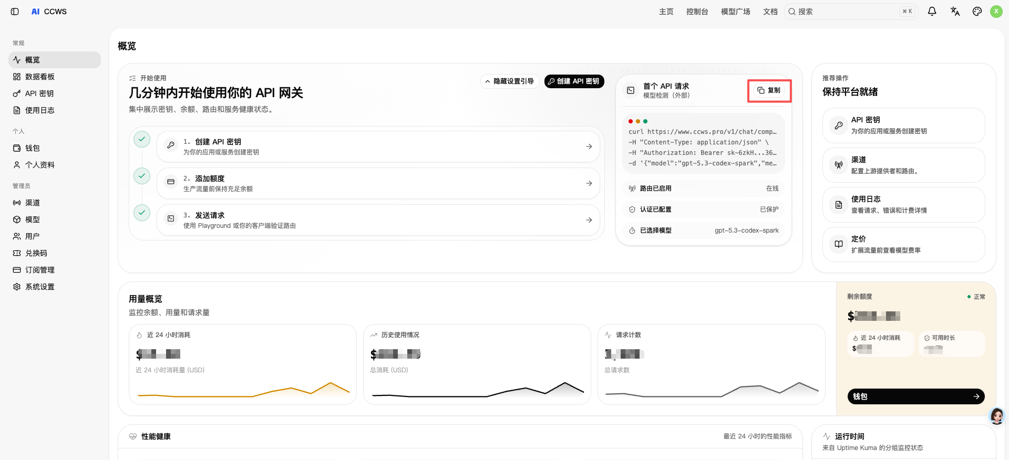Open 模型 in the sidebar

click(x=55, y=219)
